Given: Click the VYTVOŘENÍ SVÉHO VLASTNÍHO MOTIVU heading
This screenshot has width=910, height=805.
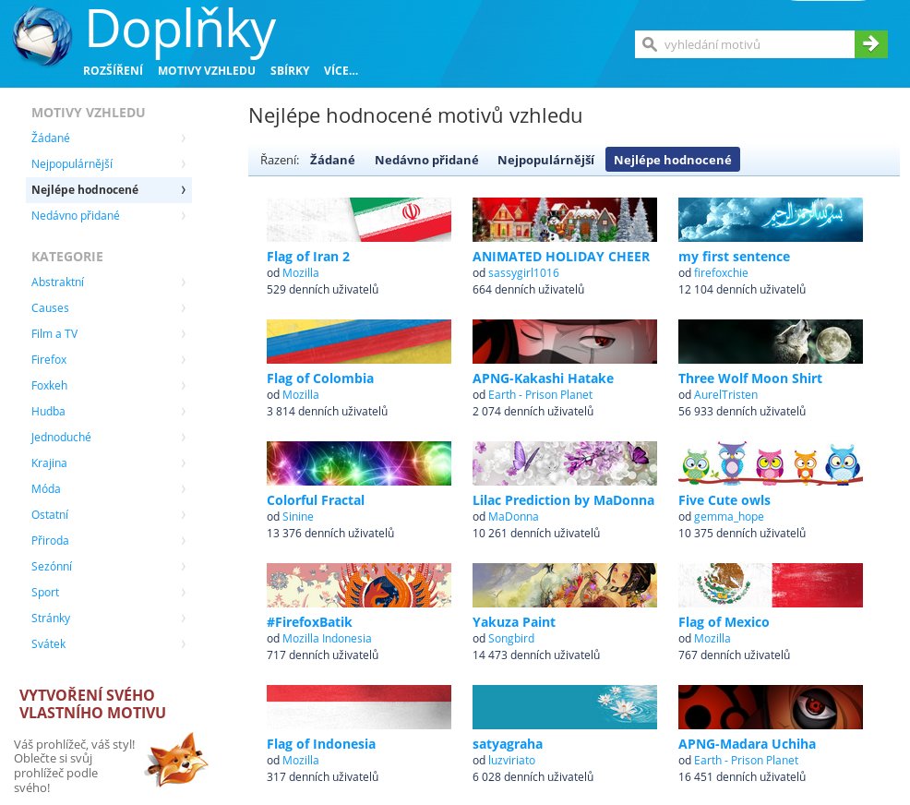Looking at the screenshot, I should 92,703.
